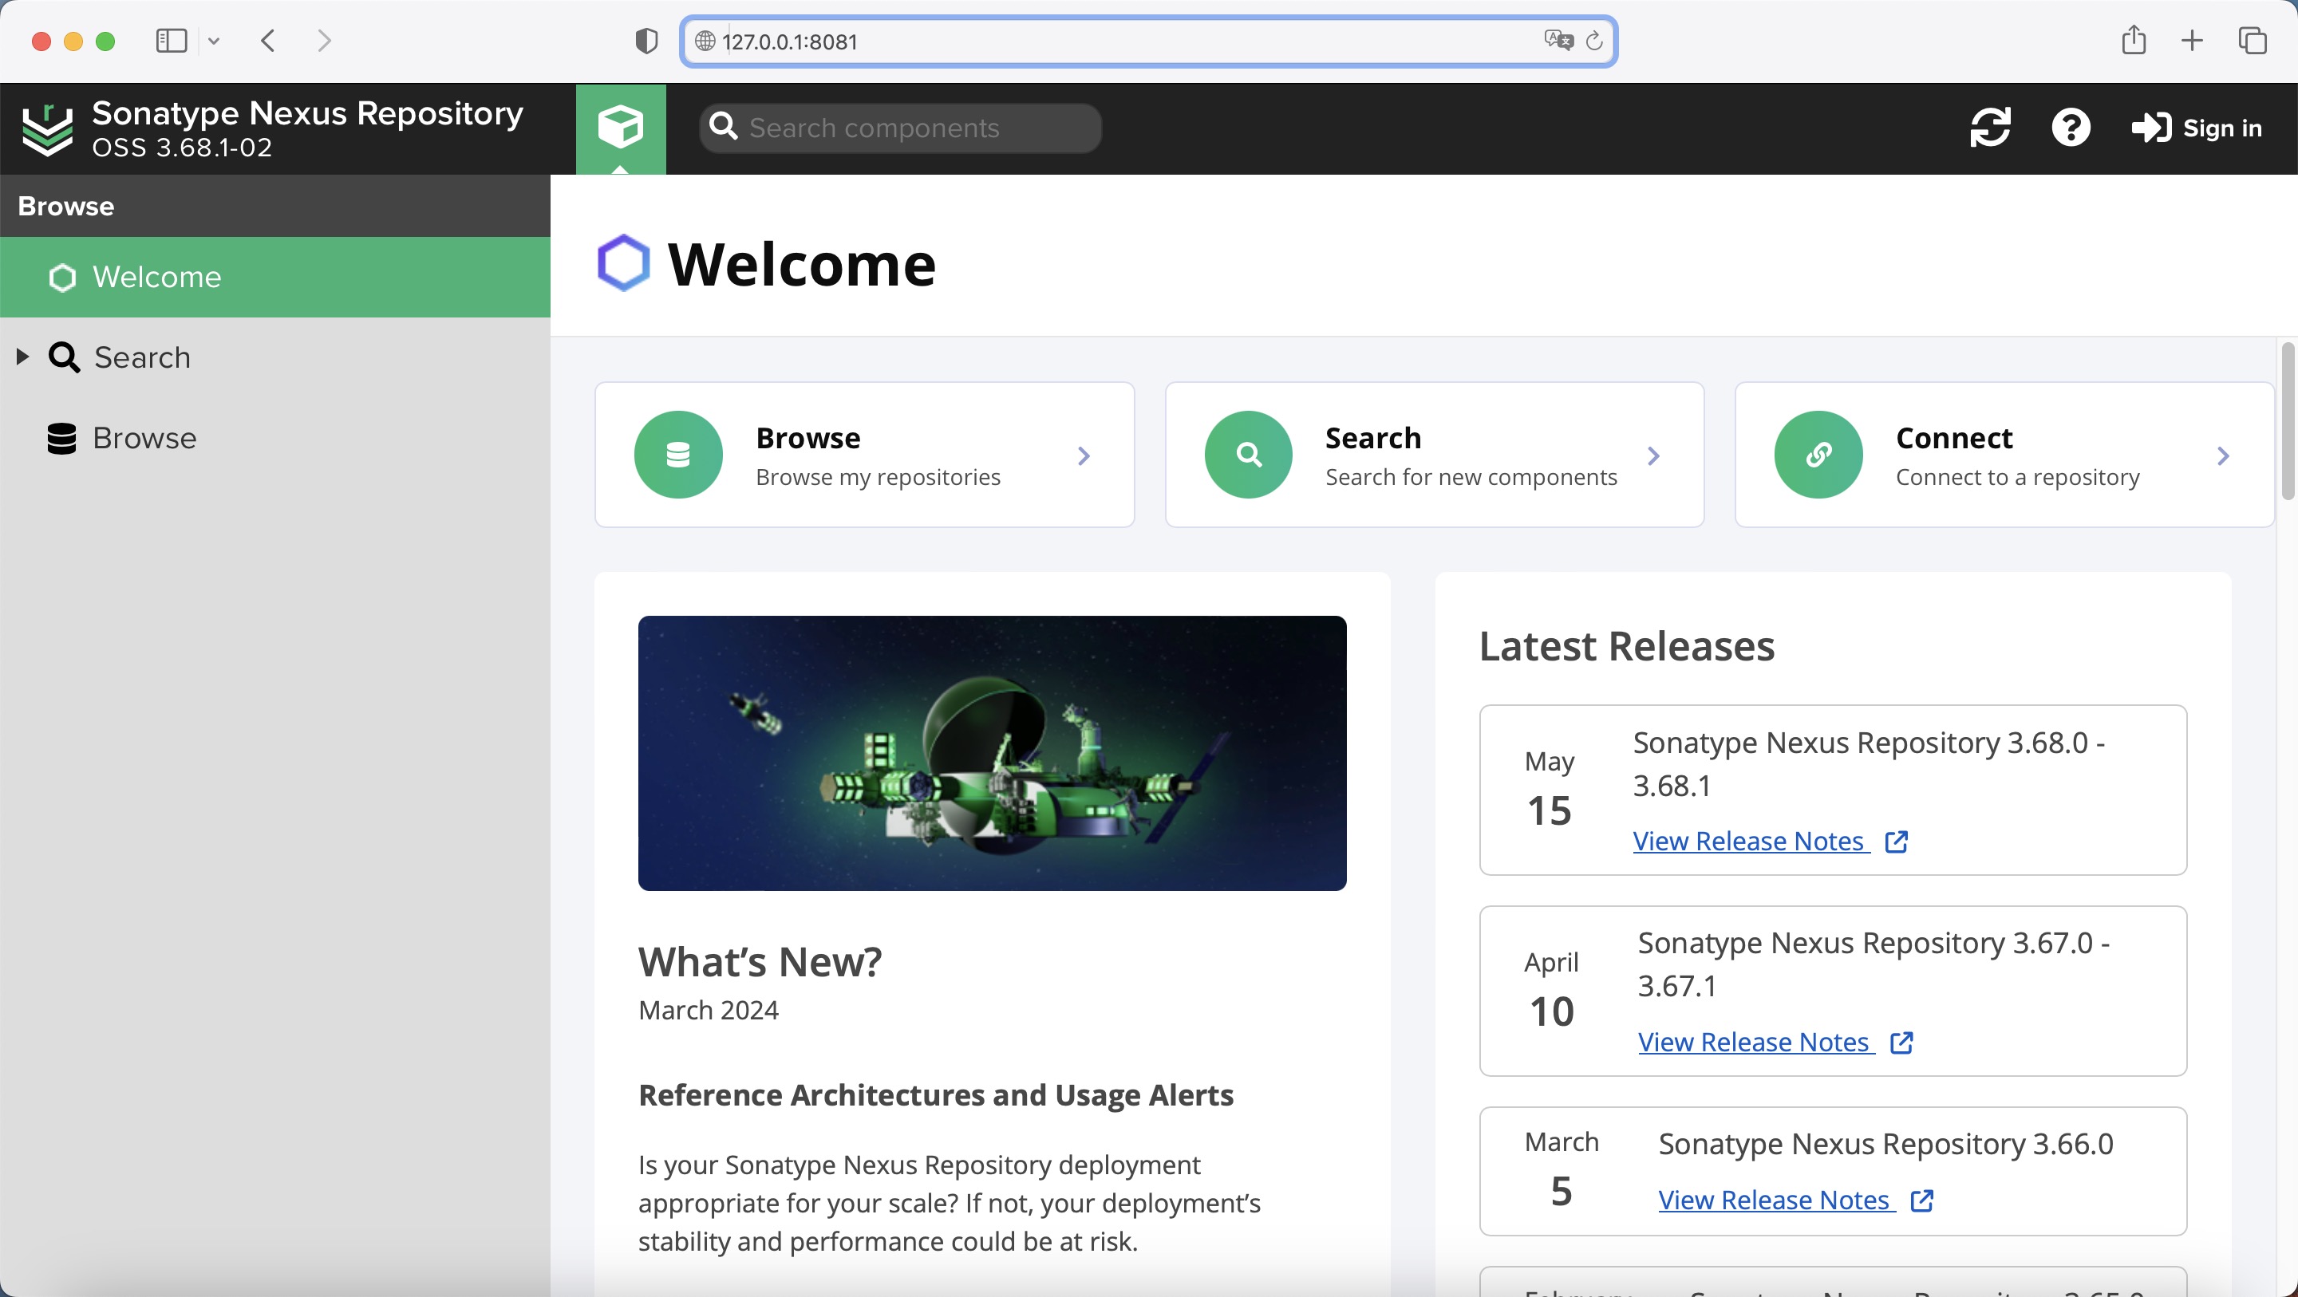
Task: Open the Help question mark menu
Action: (2070, 128)
